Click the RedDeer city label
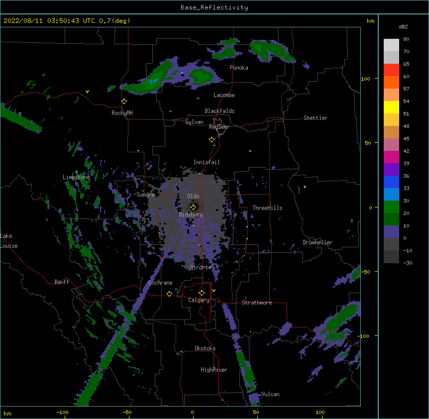Viewport: 429px width, 419px height. [219, 127]
